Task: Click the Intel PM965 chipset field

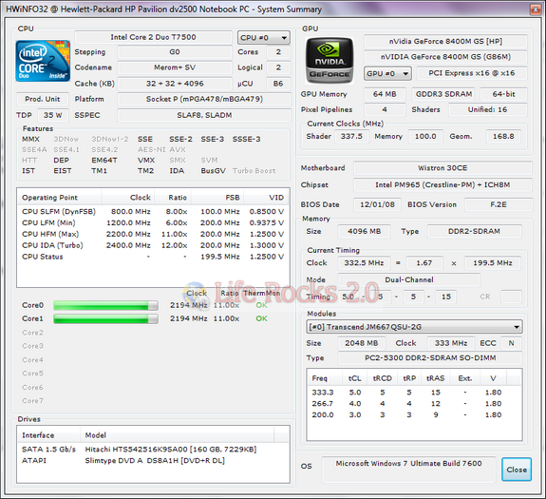Action: point(442,184)
